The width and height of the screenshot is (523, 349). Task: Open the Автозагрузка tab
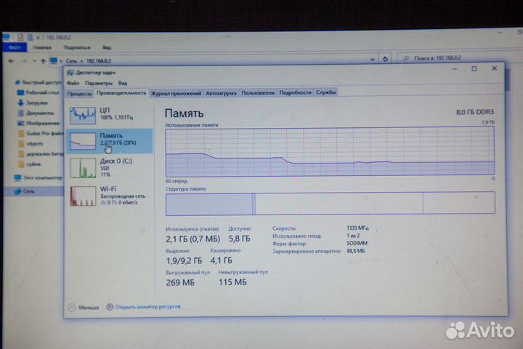point(221,93)
